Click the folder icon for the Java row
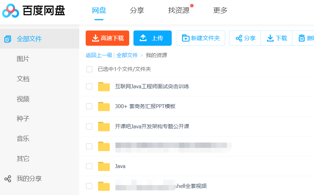The image size is (314, 195). pyautogui.click(x=104, y=166)
